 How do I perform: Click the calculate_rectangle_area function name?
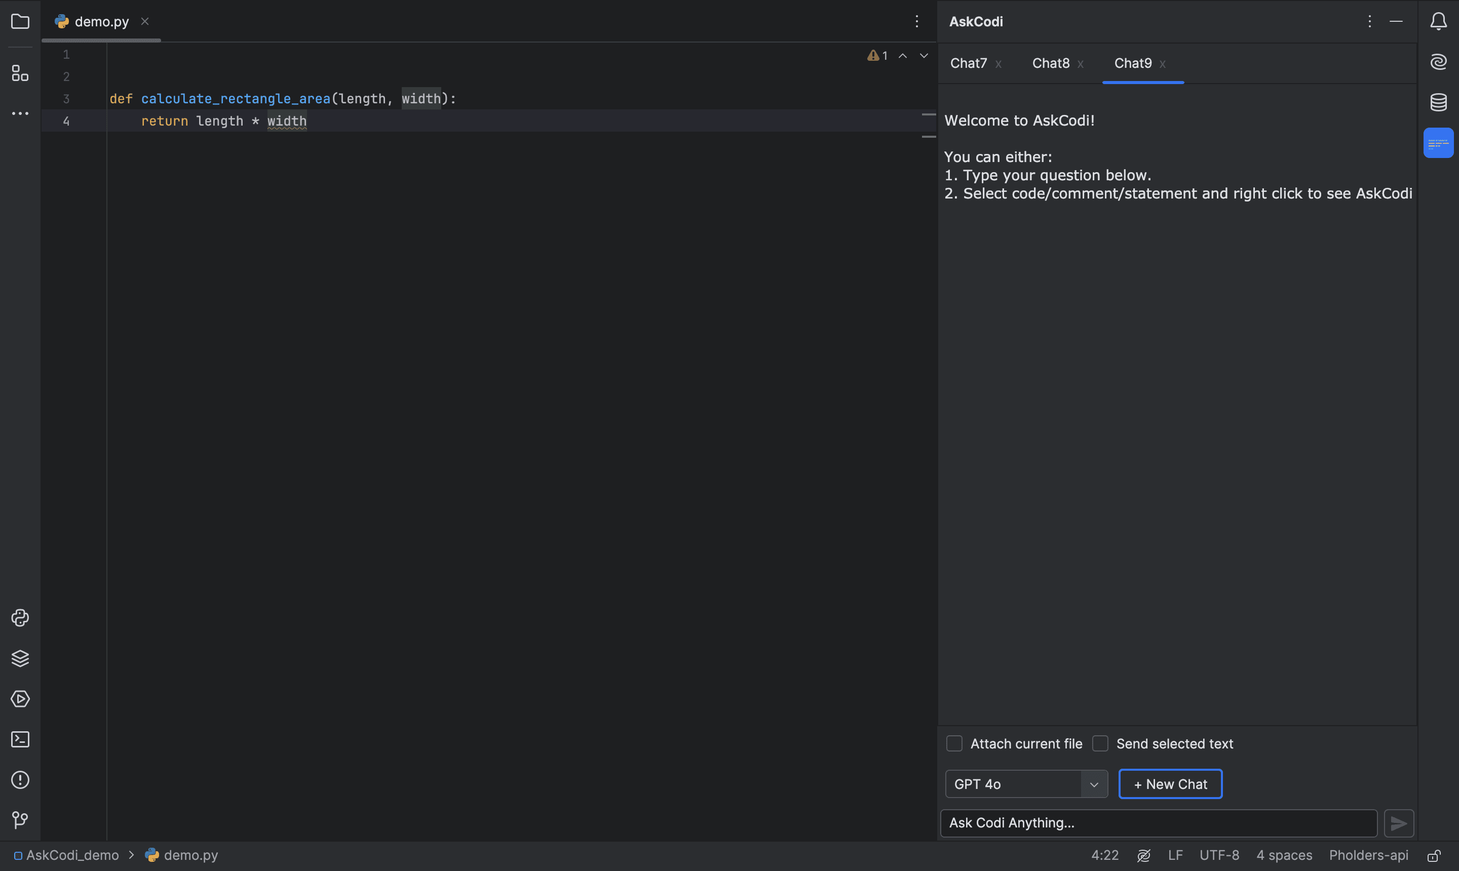236,99
